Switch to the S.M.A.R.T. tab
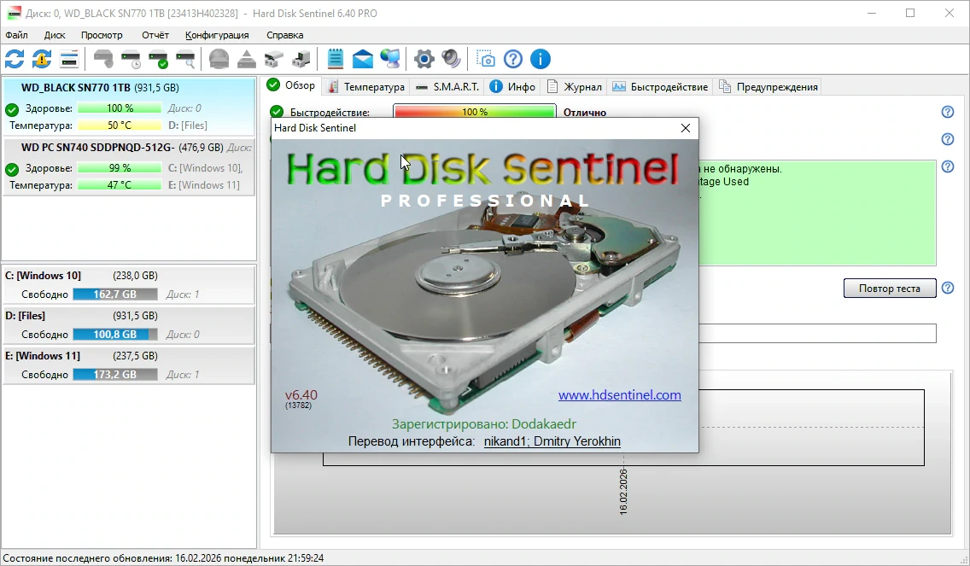Screen dimensions: 970x566 (x=448, y=86)
